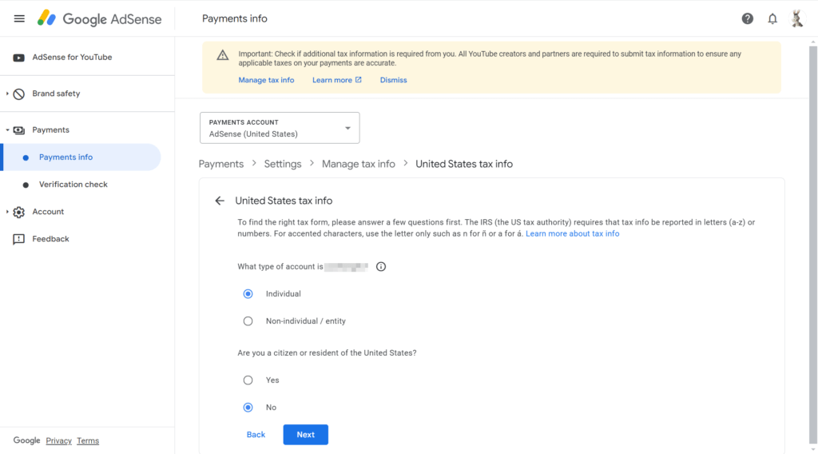Viewport: 818px width, 454px height.
Task: Click the Google text in footer
Action: [26, 440]
